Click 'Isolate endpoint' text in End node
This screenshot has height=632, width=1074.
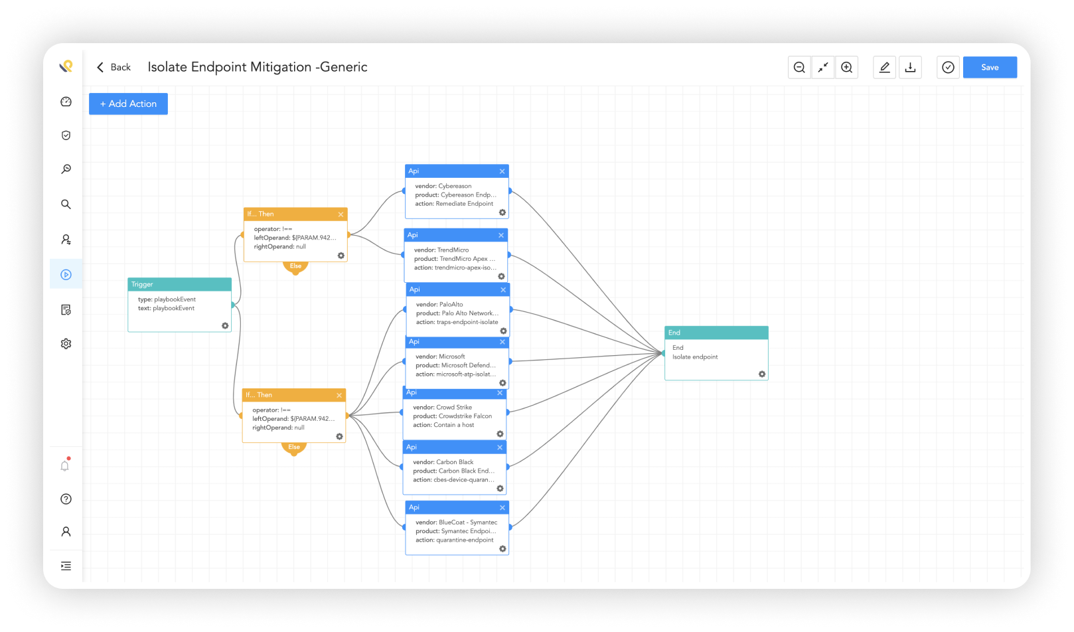(x=695, y=357)
